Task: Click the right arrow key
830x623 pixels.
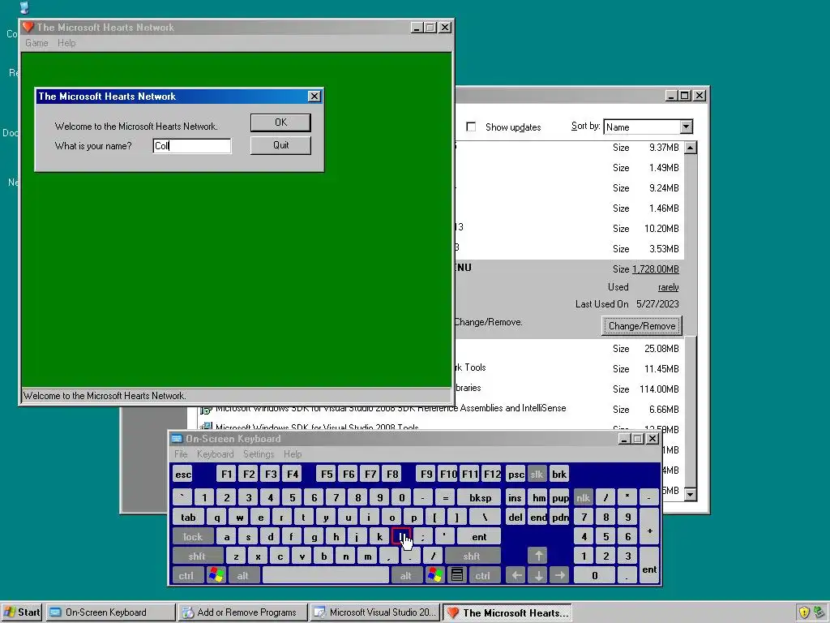Action: point(560,576)
